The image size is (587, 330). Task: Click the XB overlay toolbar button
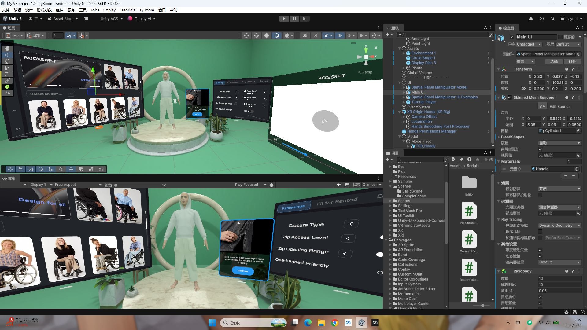point(101,169)
